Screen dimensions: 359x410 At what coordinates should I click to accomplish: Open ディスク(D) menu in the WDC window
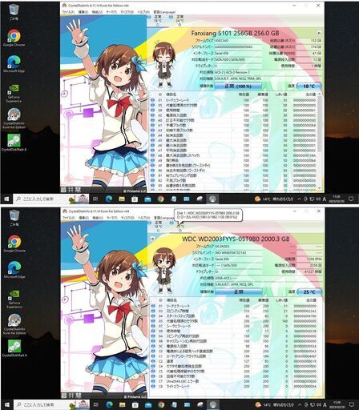[127, 218]
